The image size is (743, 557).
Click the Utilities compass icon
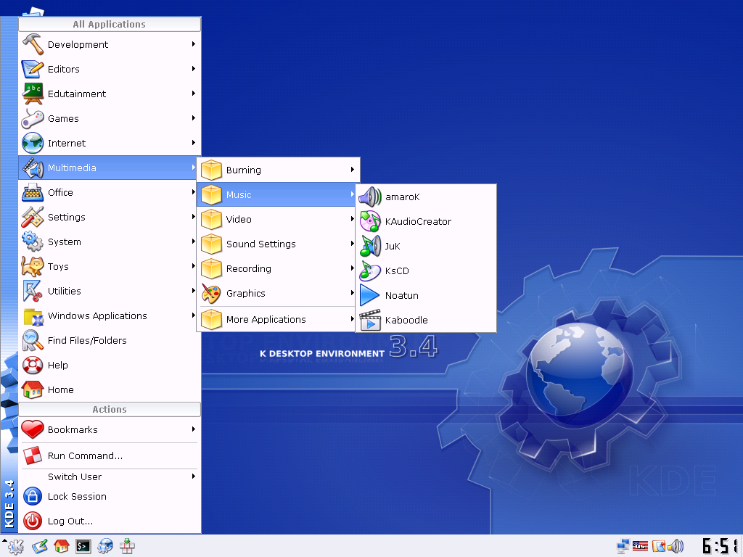(x=33, y=291)
